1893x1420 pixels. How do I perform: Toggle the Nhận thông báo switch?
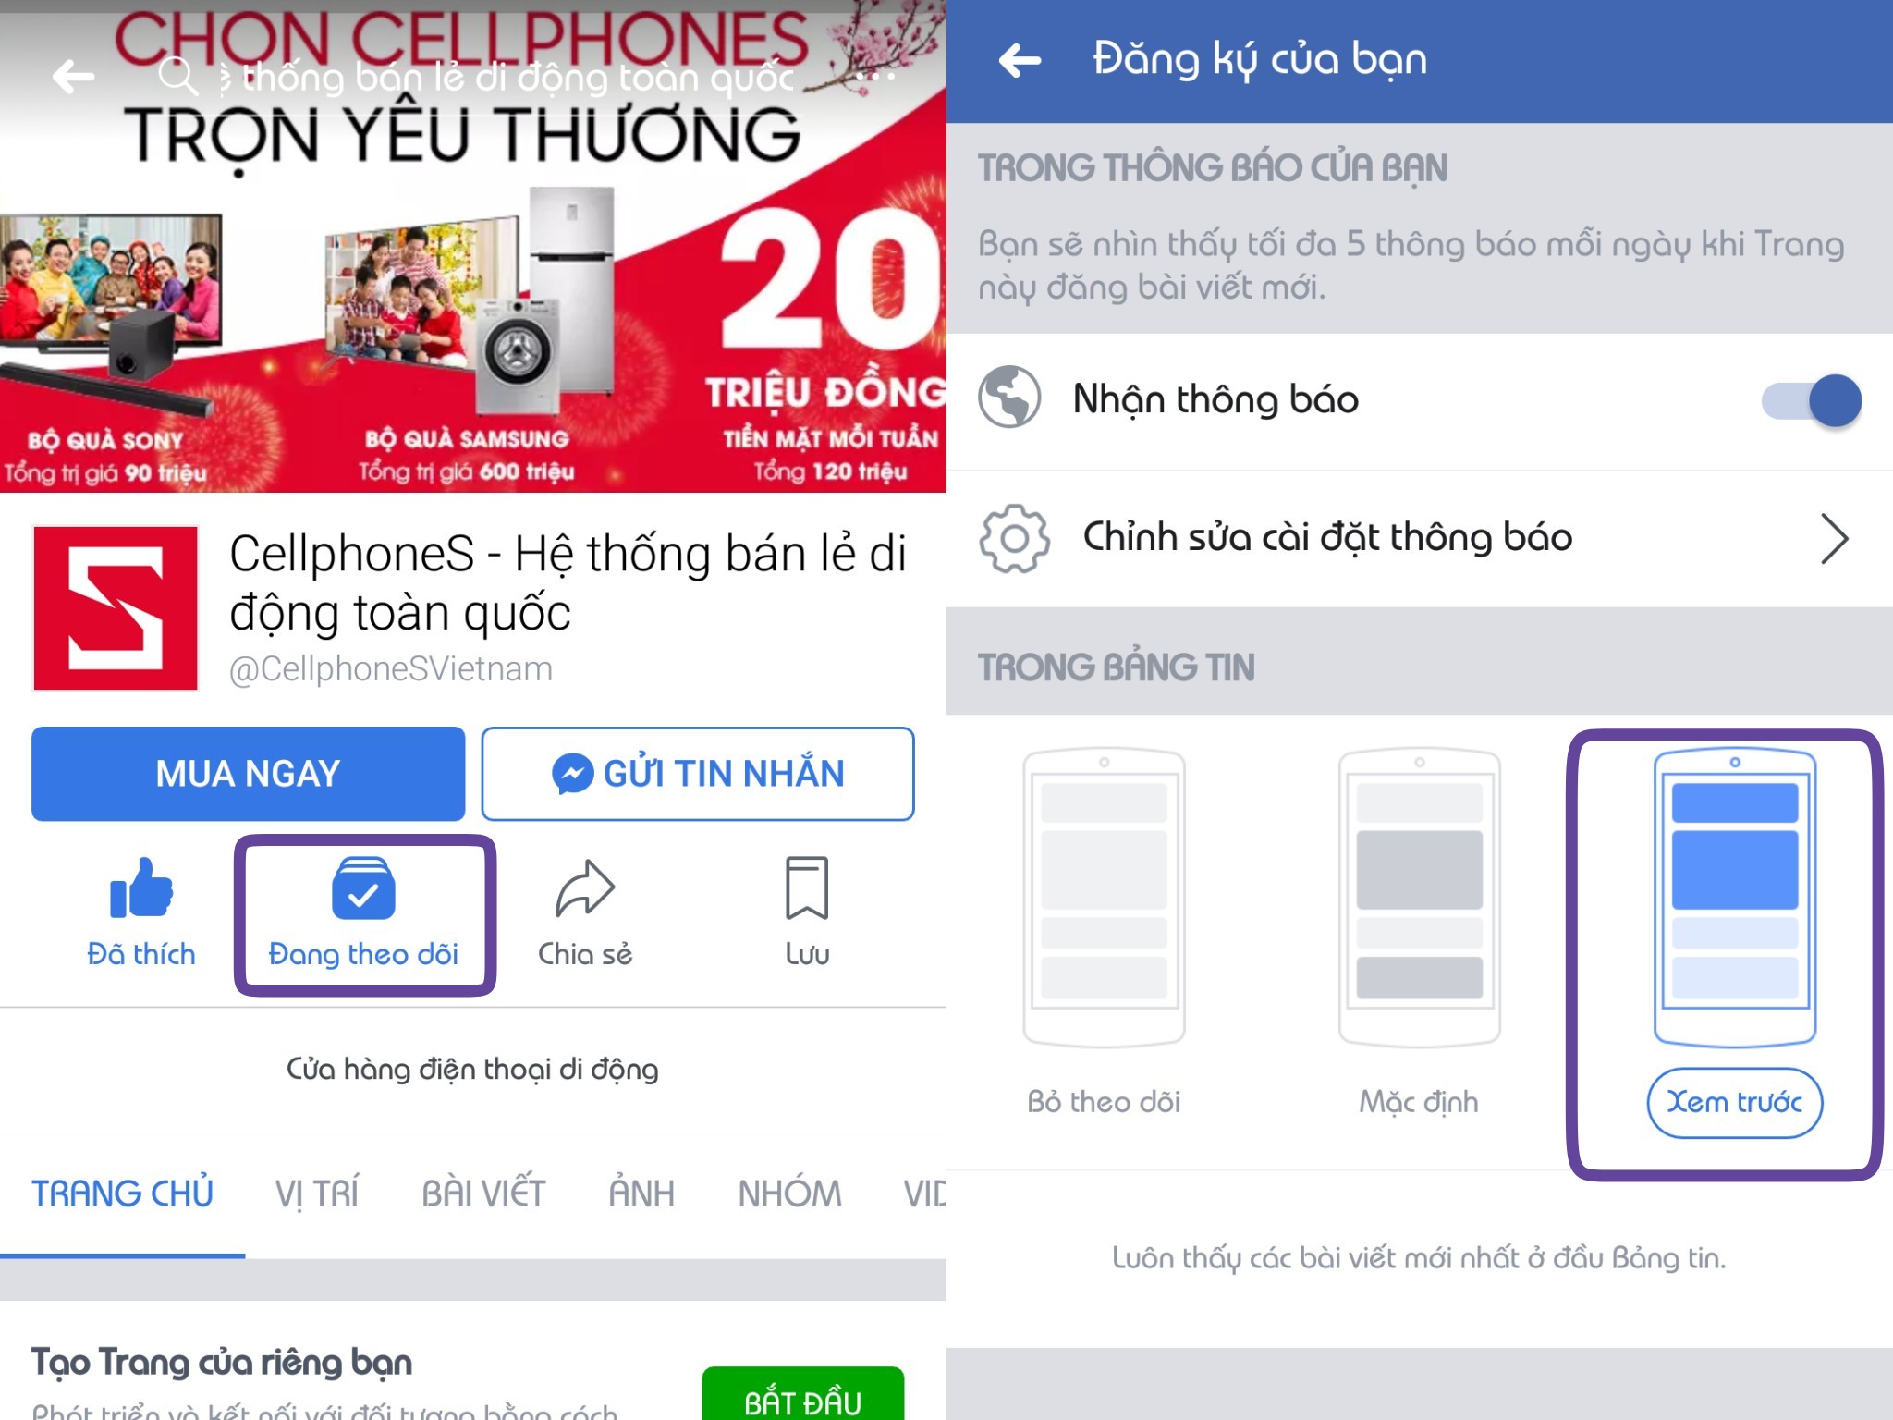[x=1811, y=400]
